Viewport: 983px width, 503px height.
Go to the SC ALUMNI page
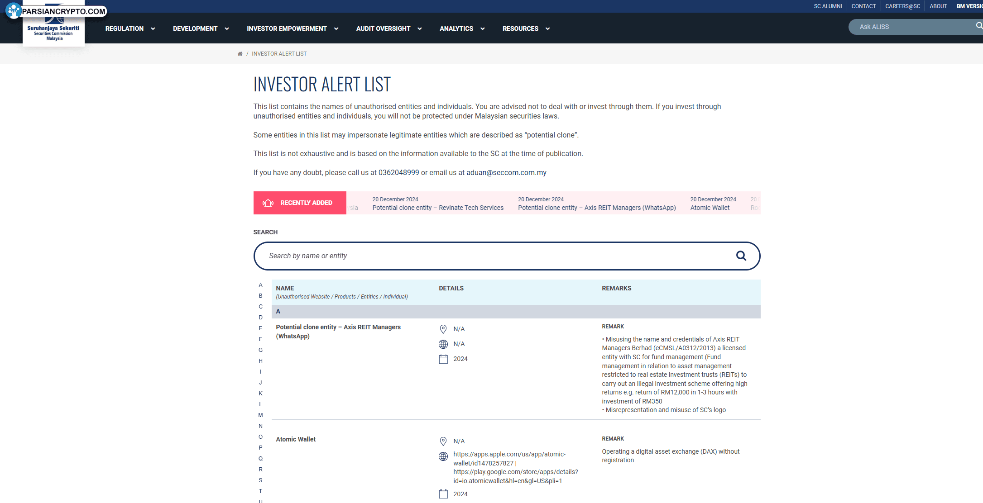pos(828,6)
